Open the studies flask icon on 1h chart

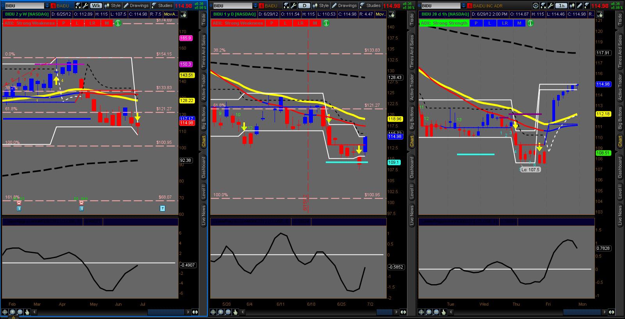pyautogui.click(x=586, y=5)
